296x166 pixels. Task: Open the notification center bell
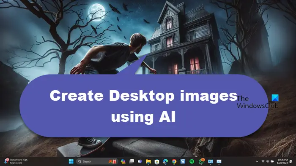tap(291, 161)
